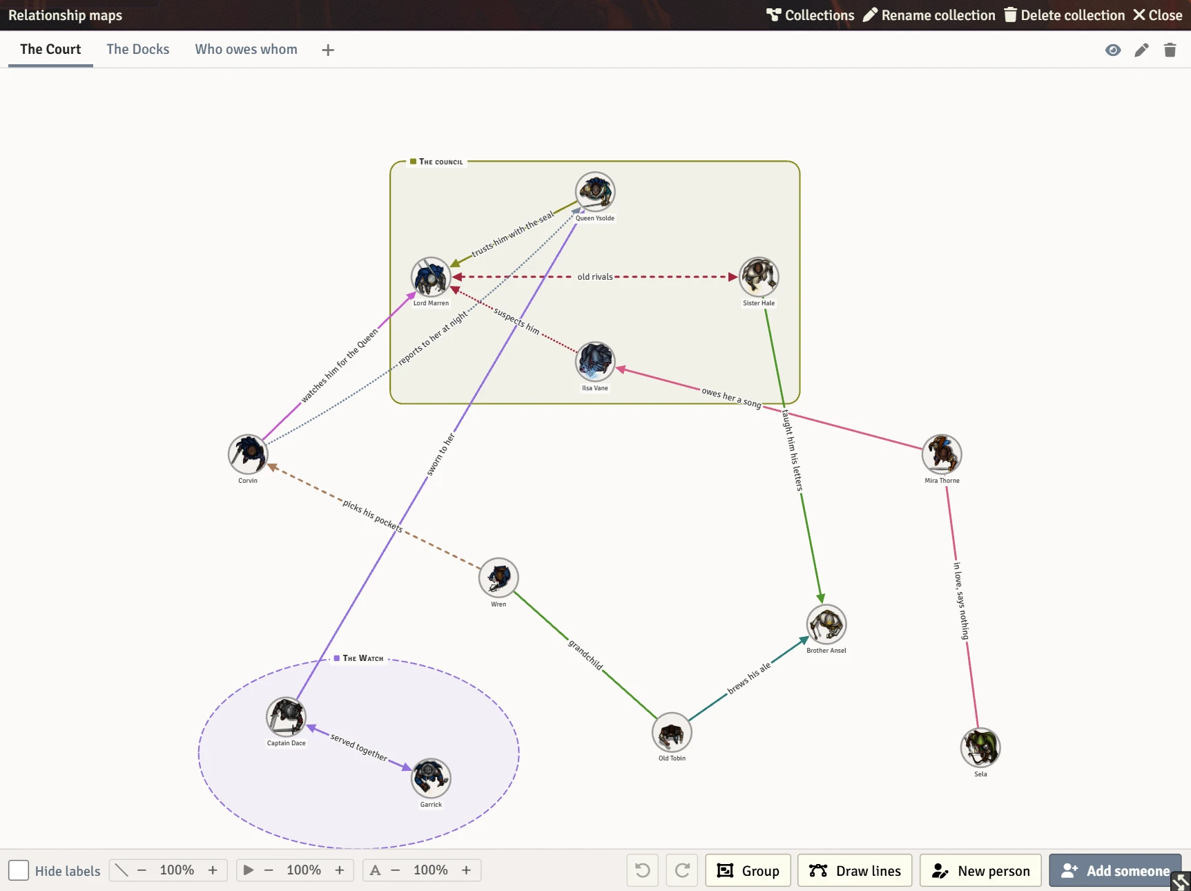Switch to The Docks tab

(138, 49)
